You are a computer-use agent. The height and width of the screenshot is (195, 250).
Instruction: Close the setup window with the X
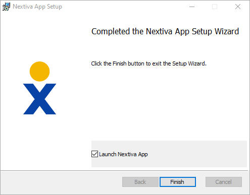(x=238, y=7)
